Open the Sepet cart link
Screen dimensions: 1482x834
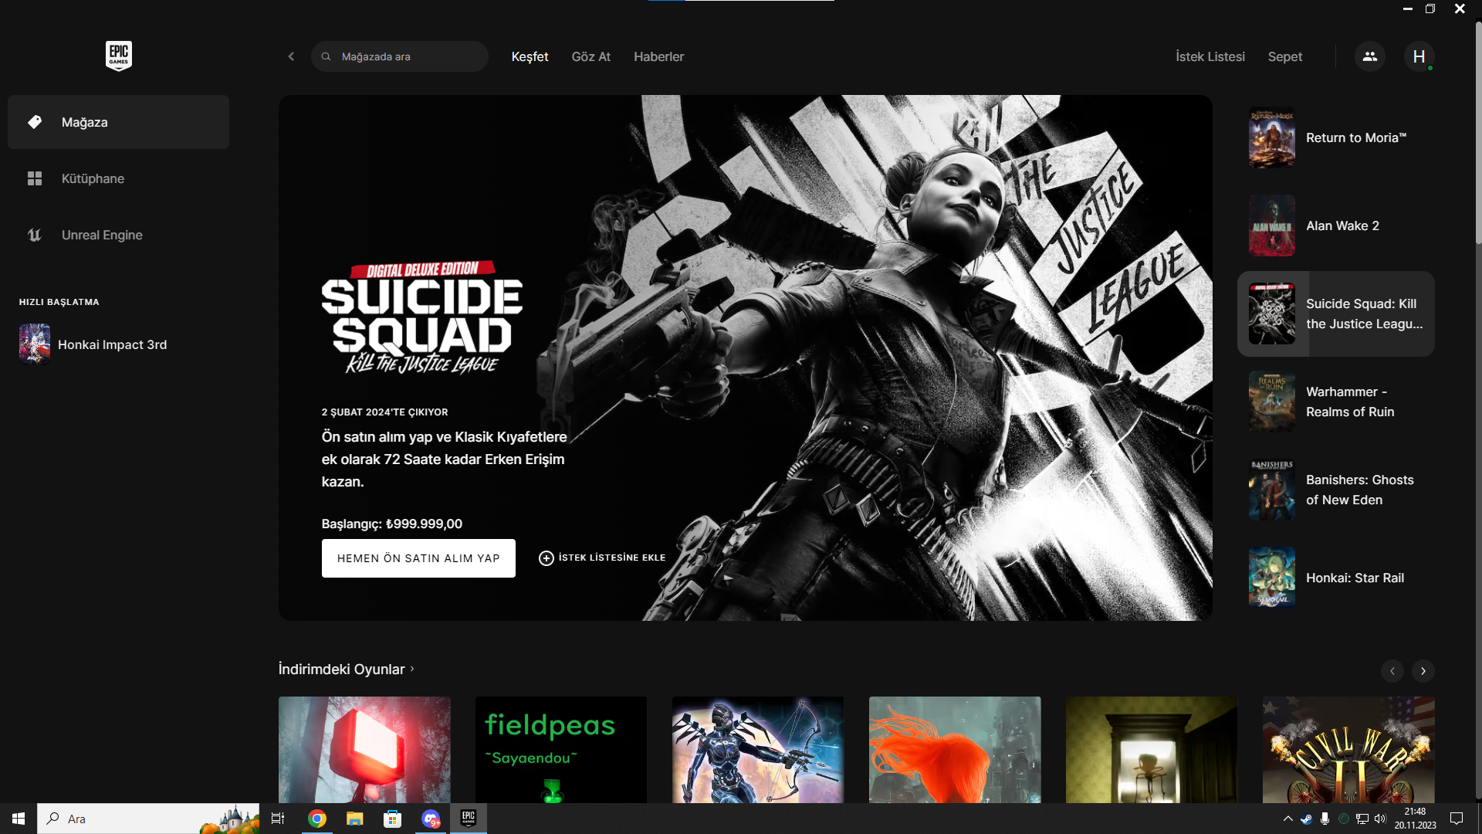point(1284,56)
